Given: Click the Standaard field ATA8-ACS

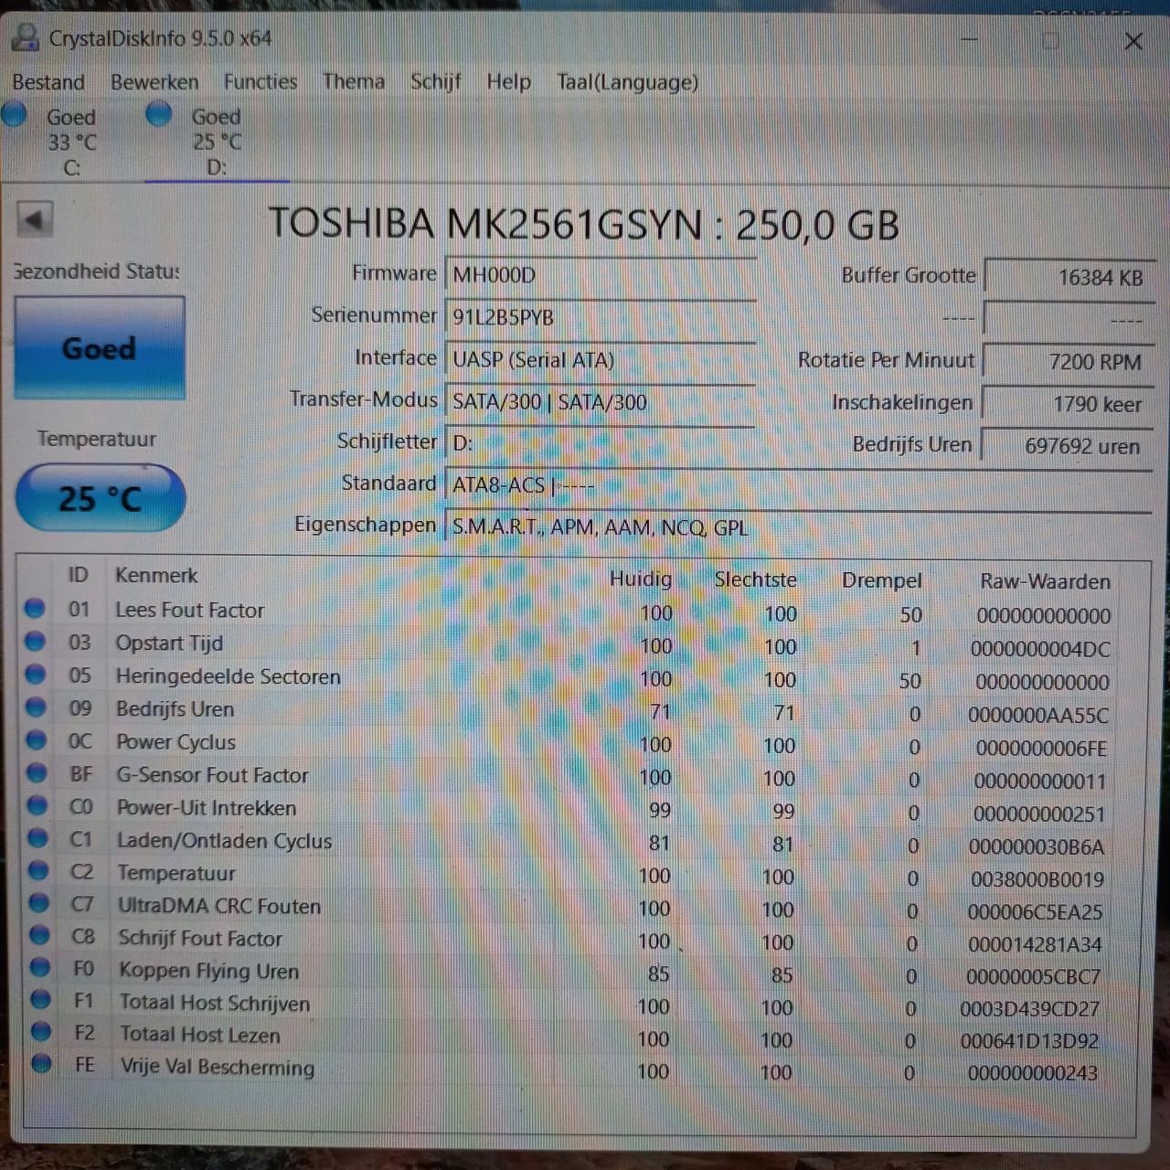Looking at the screenshot, I should click(798, 484).
